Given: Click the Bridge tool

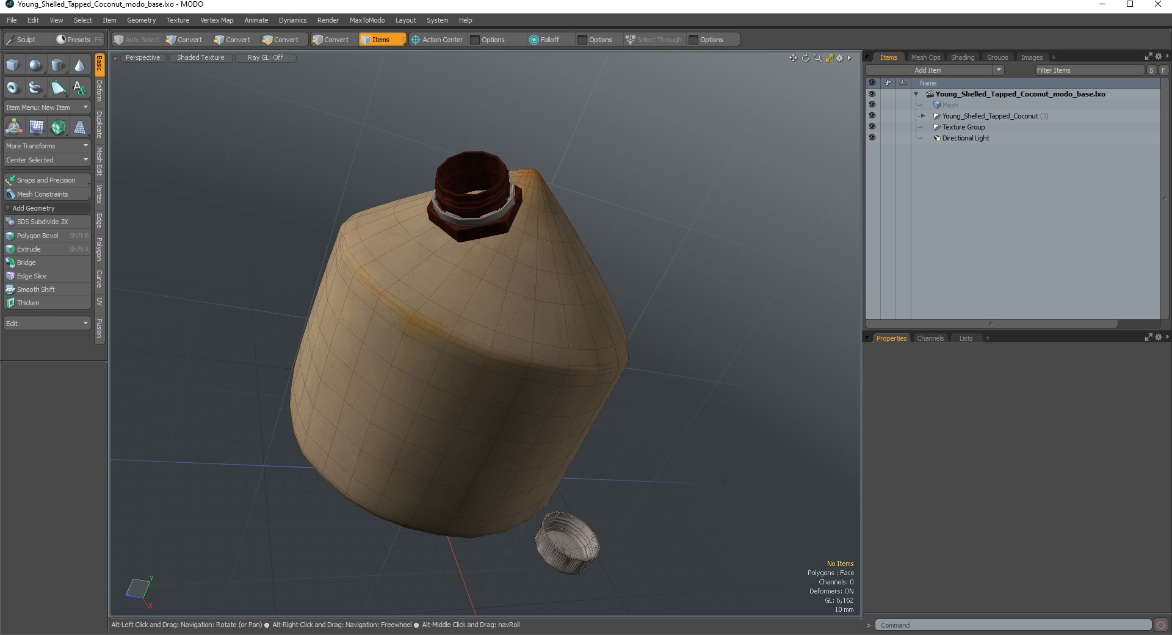Looking at the screenshot, I should pos(47,263).
